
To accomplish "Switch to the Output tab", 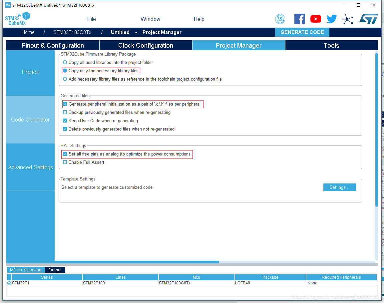I will click(55, 270).
